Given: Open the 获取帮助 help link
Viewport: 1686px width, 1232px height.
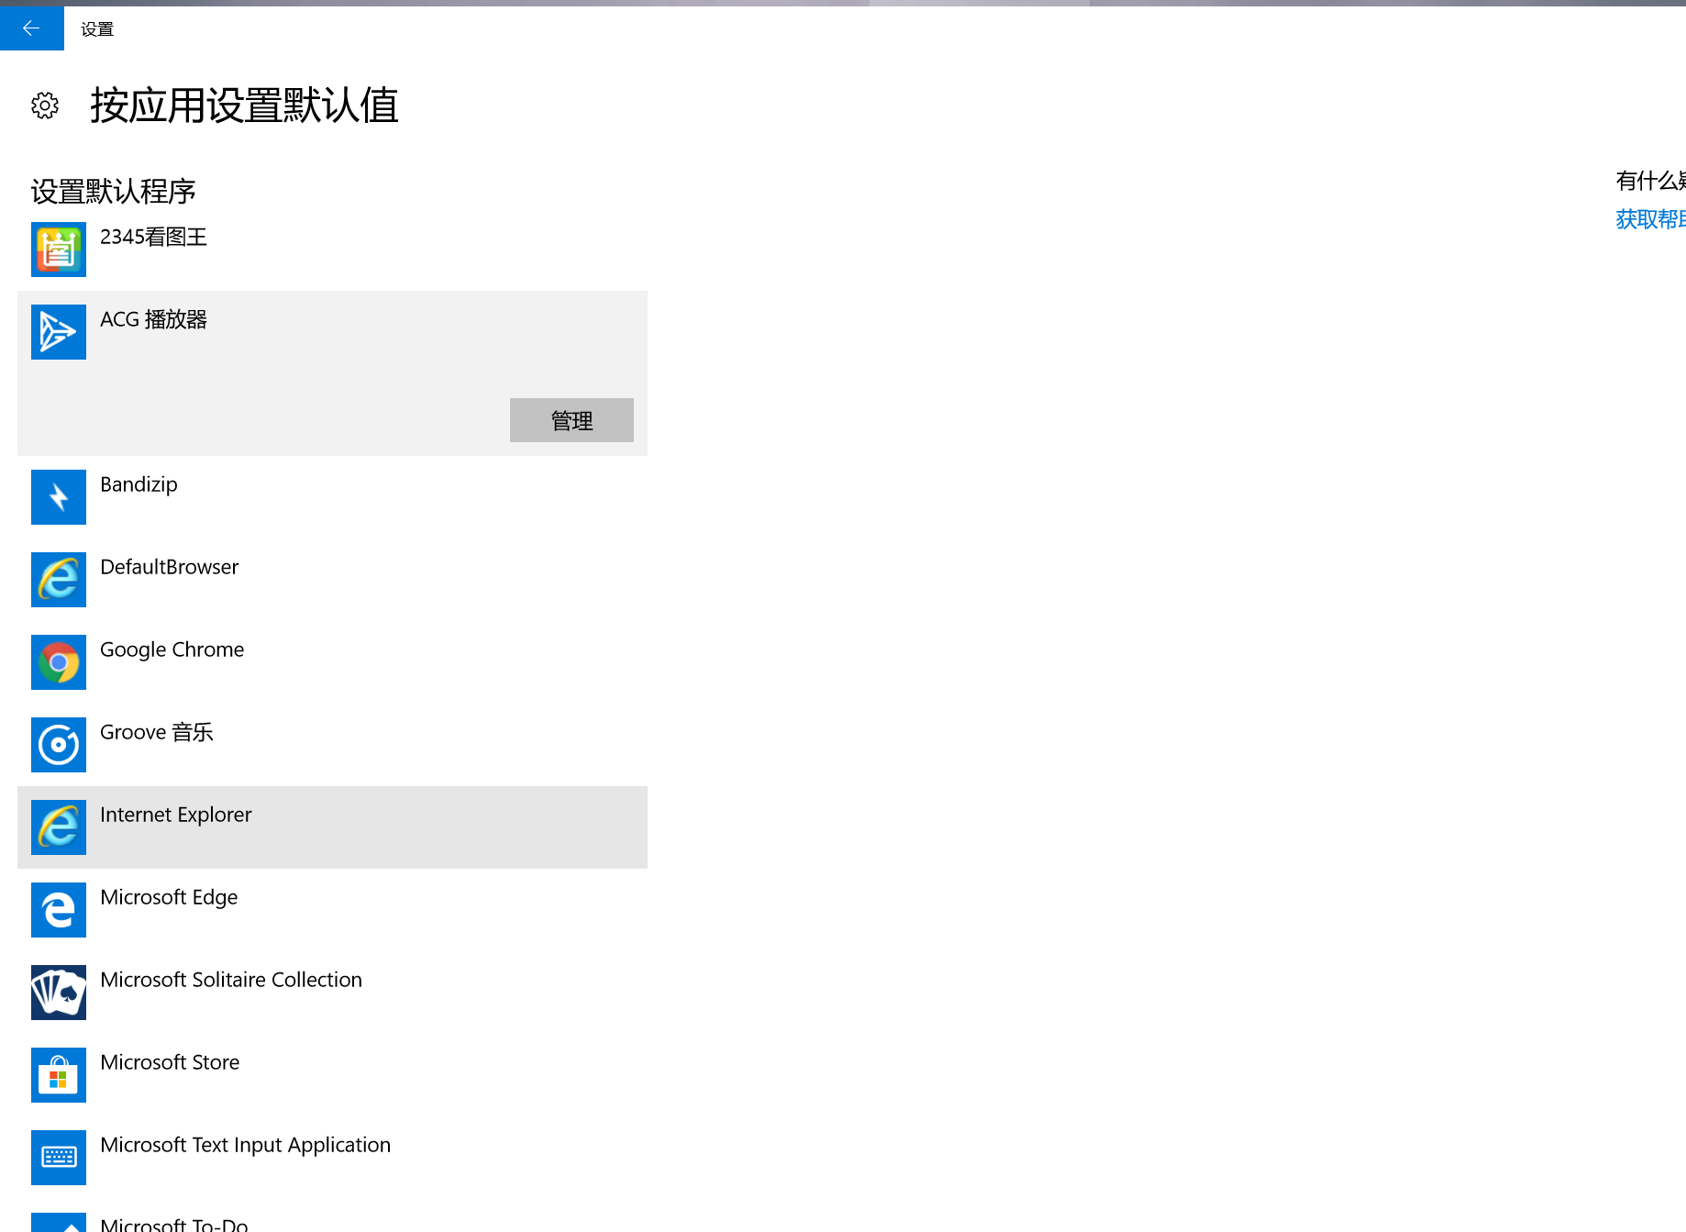Looking at the screenshot, I should 1650,219.
